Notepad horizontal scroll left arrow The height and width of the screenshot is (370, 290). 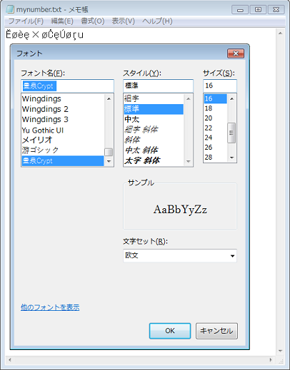tap(10, 360)
